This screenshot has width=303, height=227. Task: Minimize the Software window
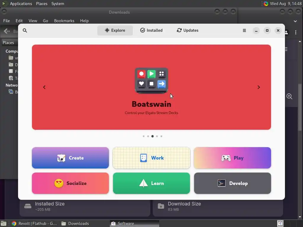tap(256, 30)
